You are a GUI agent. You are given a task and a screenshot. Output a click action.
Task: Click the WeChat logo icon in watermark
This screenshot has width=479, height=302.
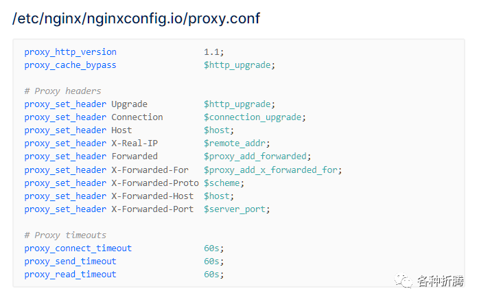click(403, 280)
